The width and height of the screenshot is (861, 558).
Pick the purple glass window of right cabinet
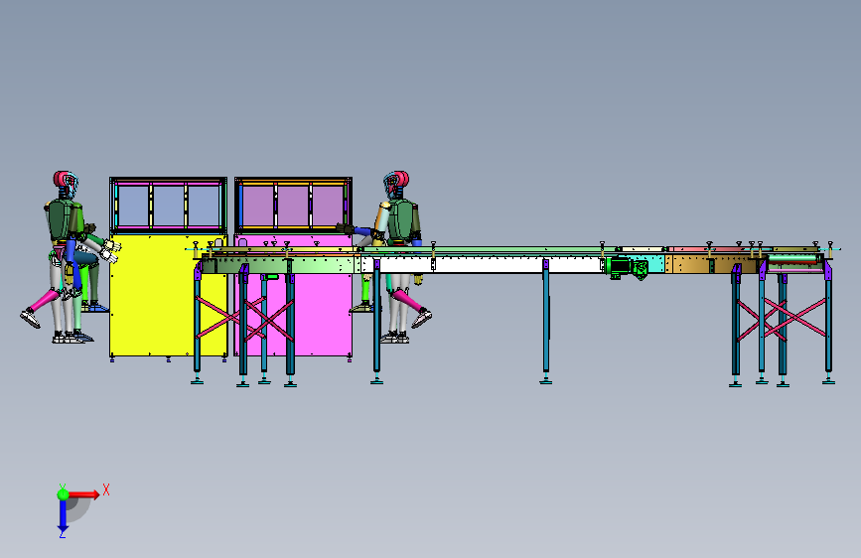(293, 206)
